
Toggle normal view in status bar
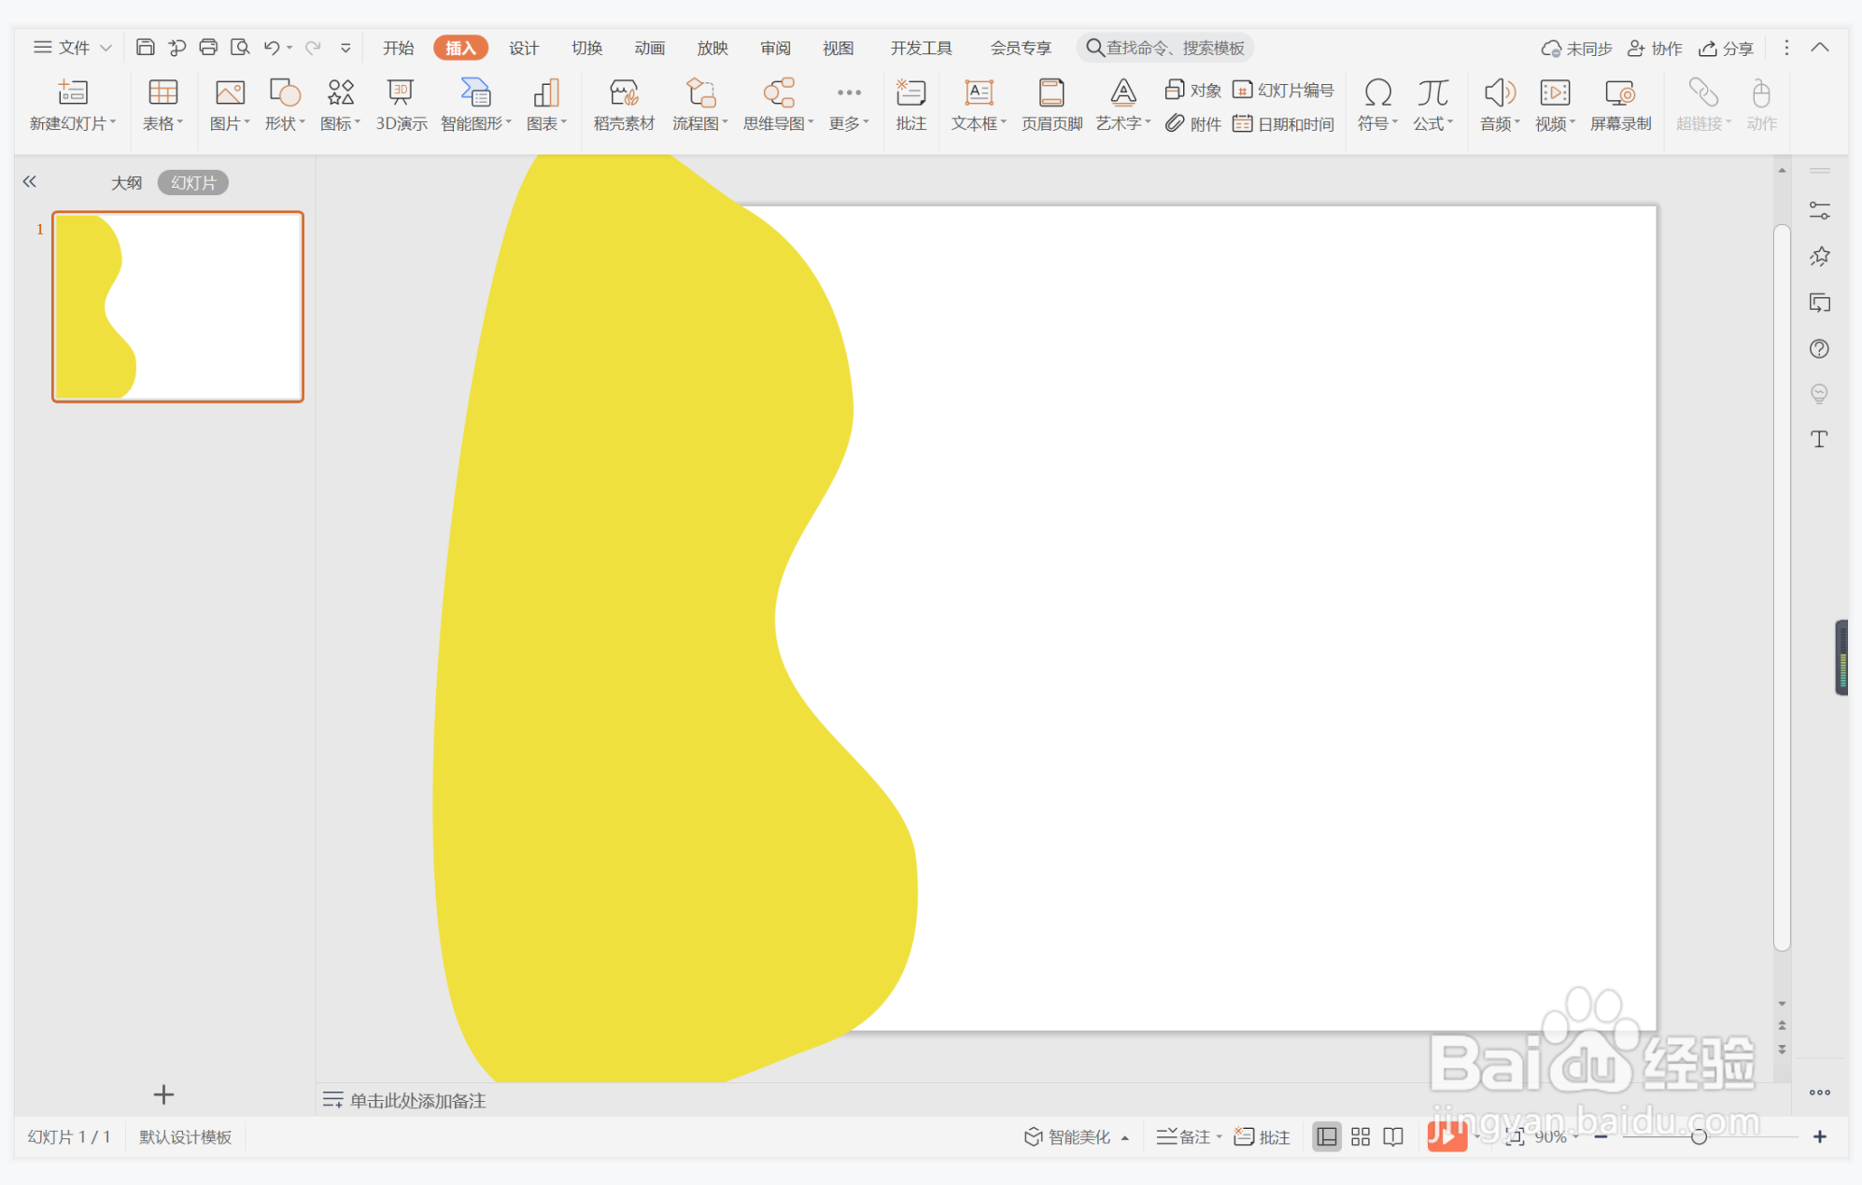click(1326, 1136)
